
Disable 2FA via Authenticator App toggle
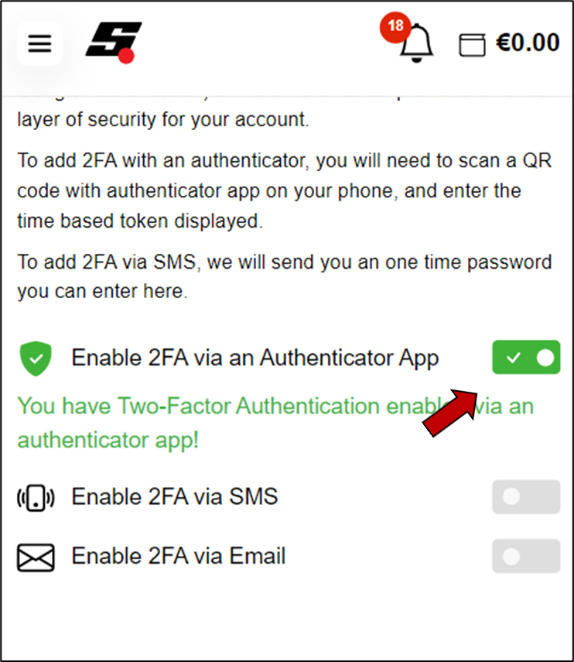click(526, 357)
